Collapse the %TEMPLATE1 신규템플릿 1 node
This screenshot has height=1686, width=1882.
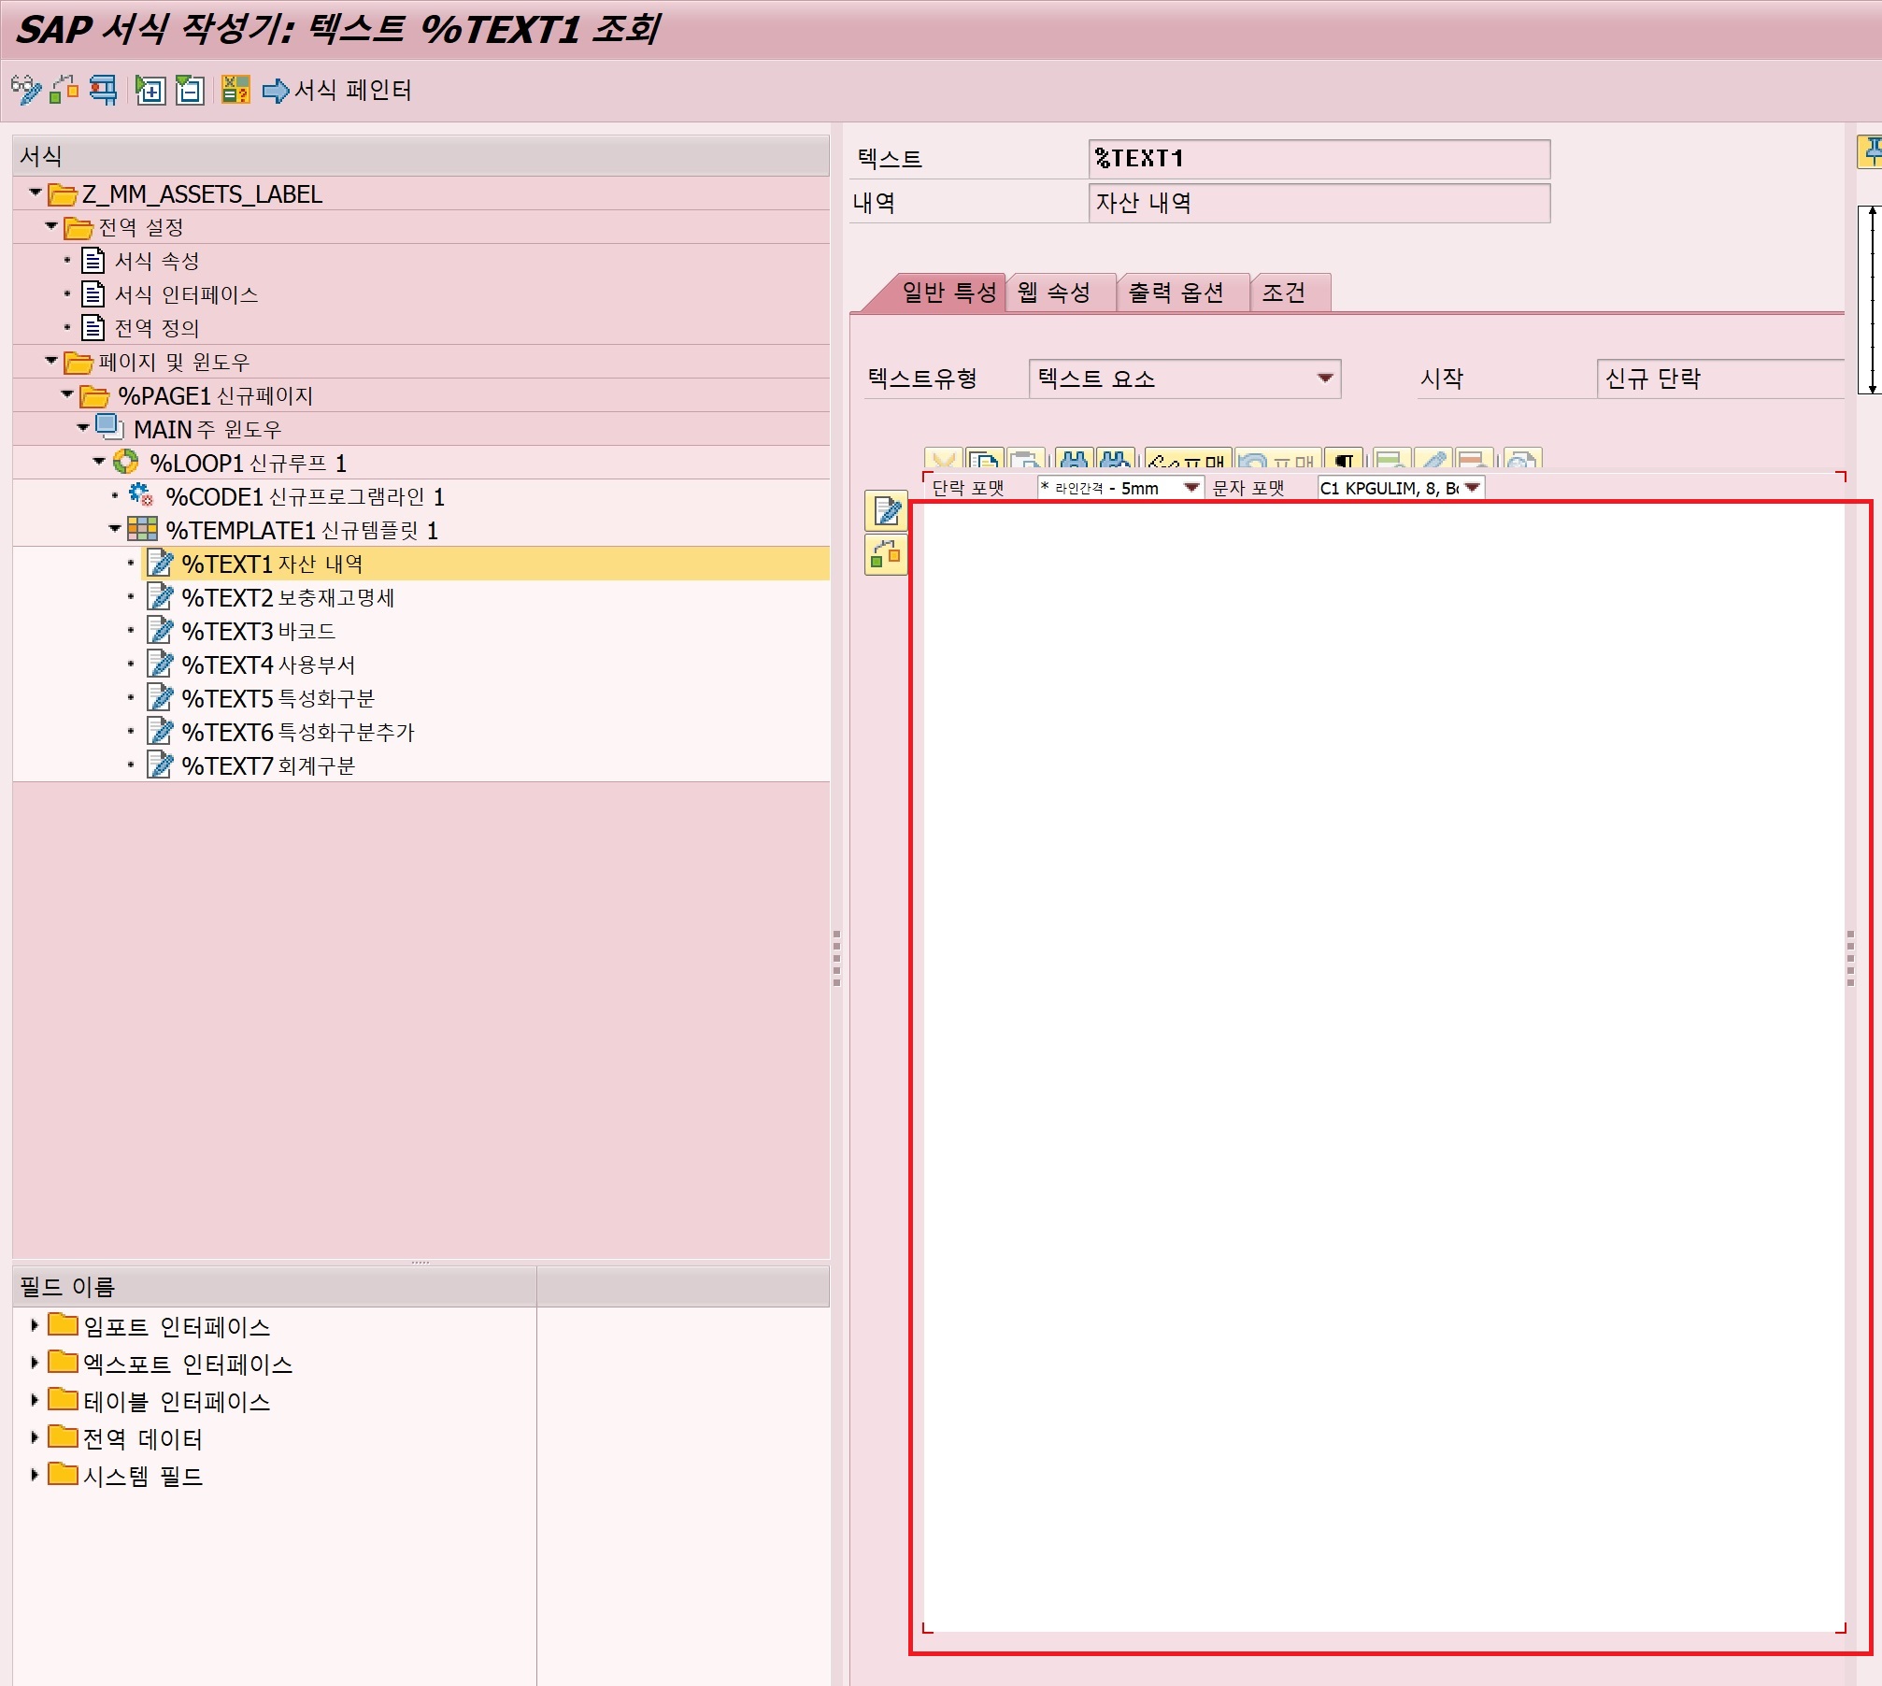(x=115, y=529)
